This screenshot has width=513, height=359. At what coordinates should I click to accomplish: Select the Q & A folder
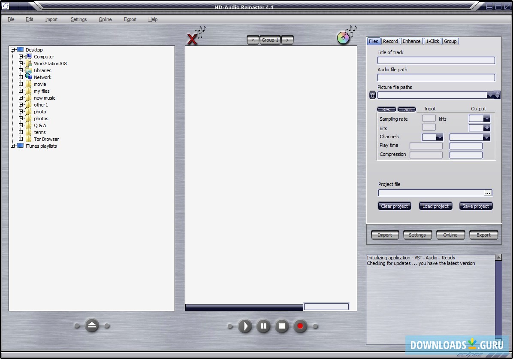pyautogui.click(x=40, y=125)
